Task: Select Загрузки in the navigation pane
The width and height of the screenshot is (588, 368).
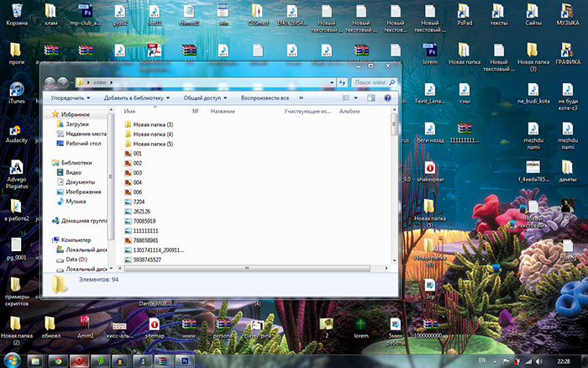Action: [x=76, y=124]
